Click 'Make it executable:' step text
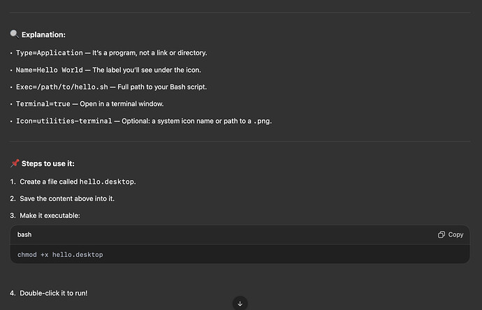 (50, 216)
